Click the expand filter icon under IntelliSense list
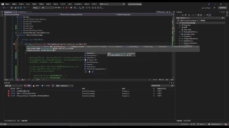The height and width of the screenshot is (128, 229). tap(86, 72)
